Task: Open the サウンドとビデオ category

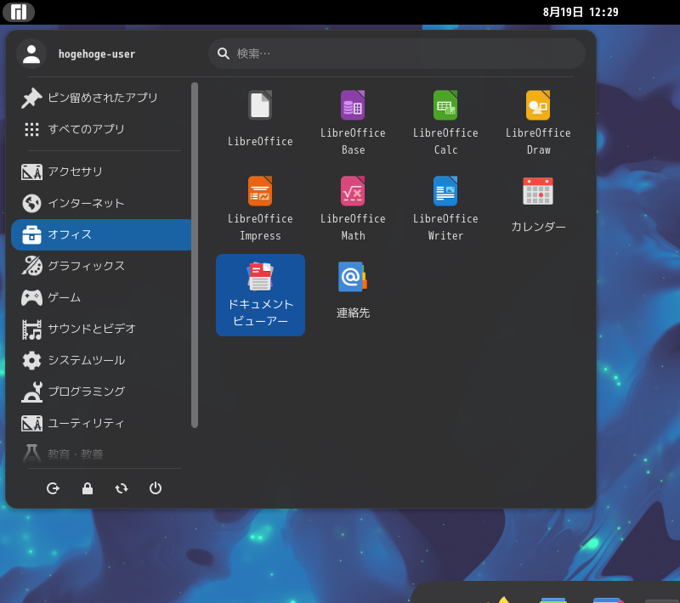Action: [x=100, y=329]
